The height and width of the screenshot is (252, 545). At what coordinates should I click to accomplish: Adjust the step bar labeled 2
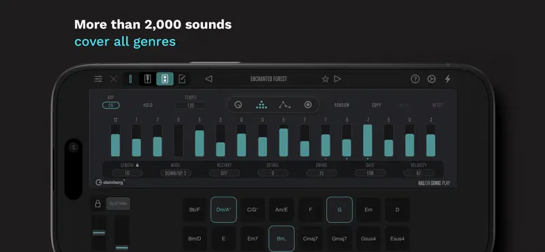pos(220,140)
